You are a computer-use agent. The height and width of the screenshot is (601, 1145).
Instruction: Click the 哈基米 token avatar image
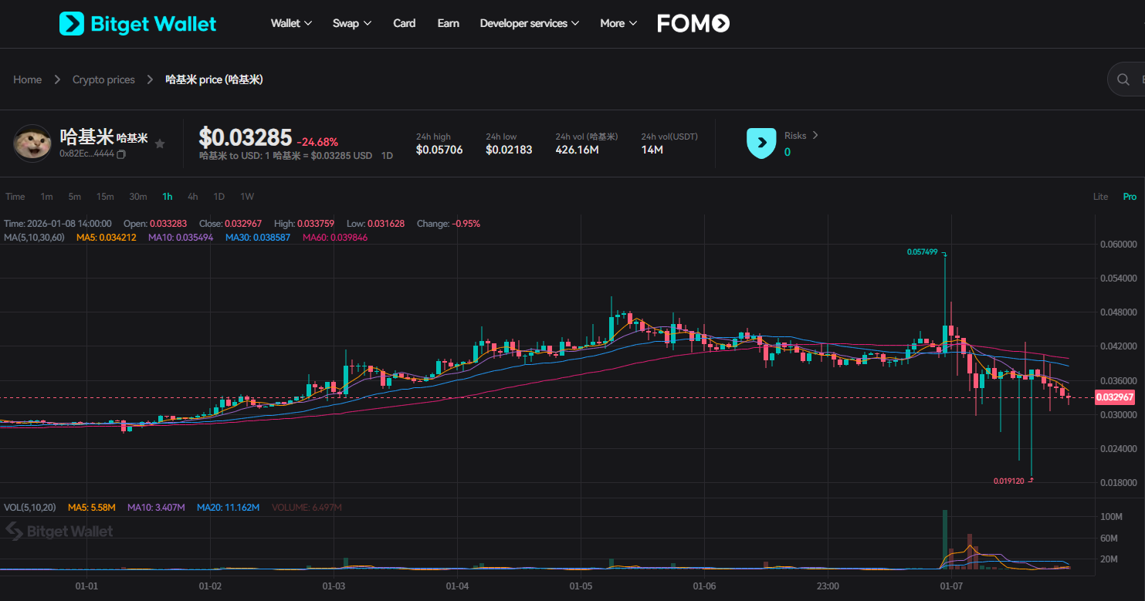pos(32,143)
